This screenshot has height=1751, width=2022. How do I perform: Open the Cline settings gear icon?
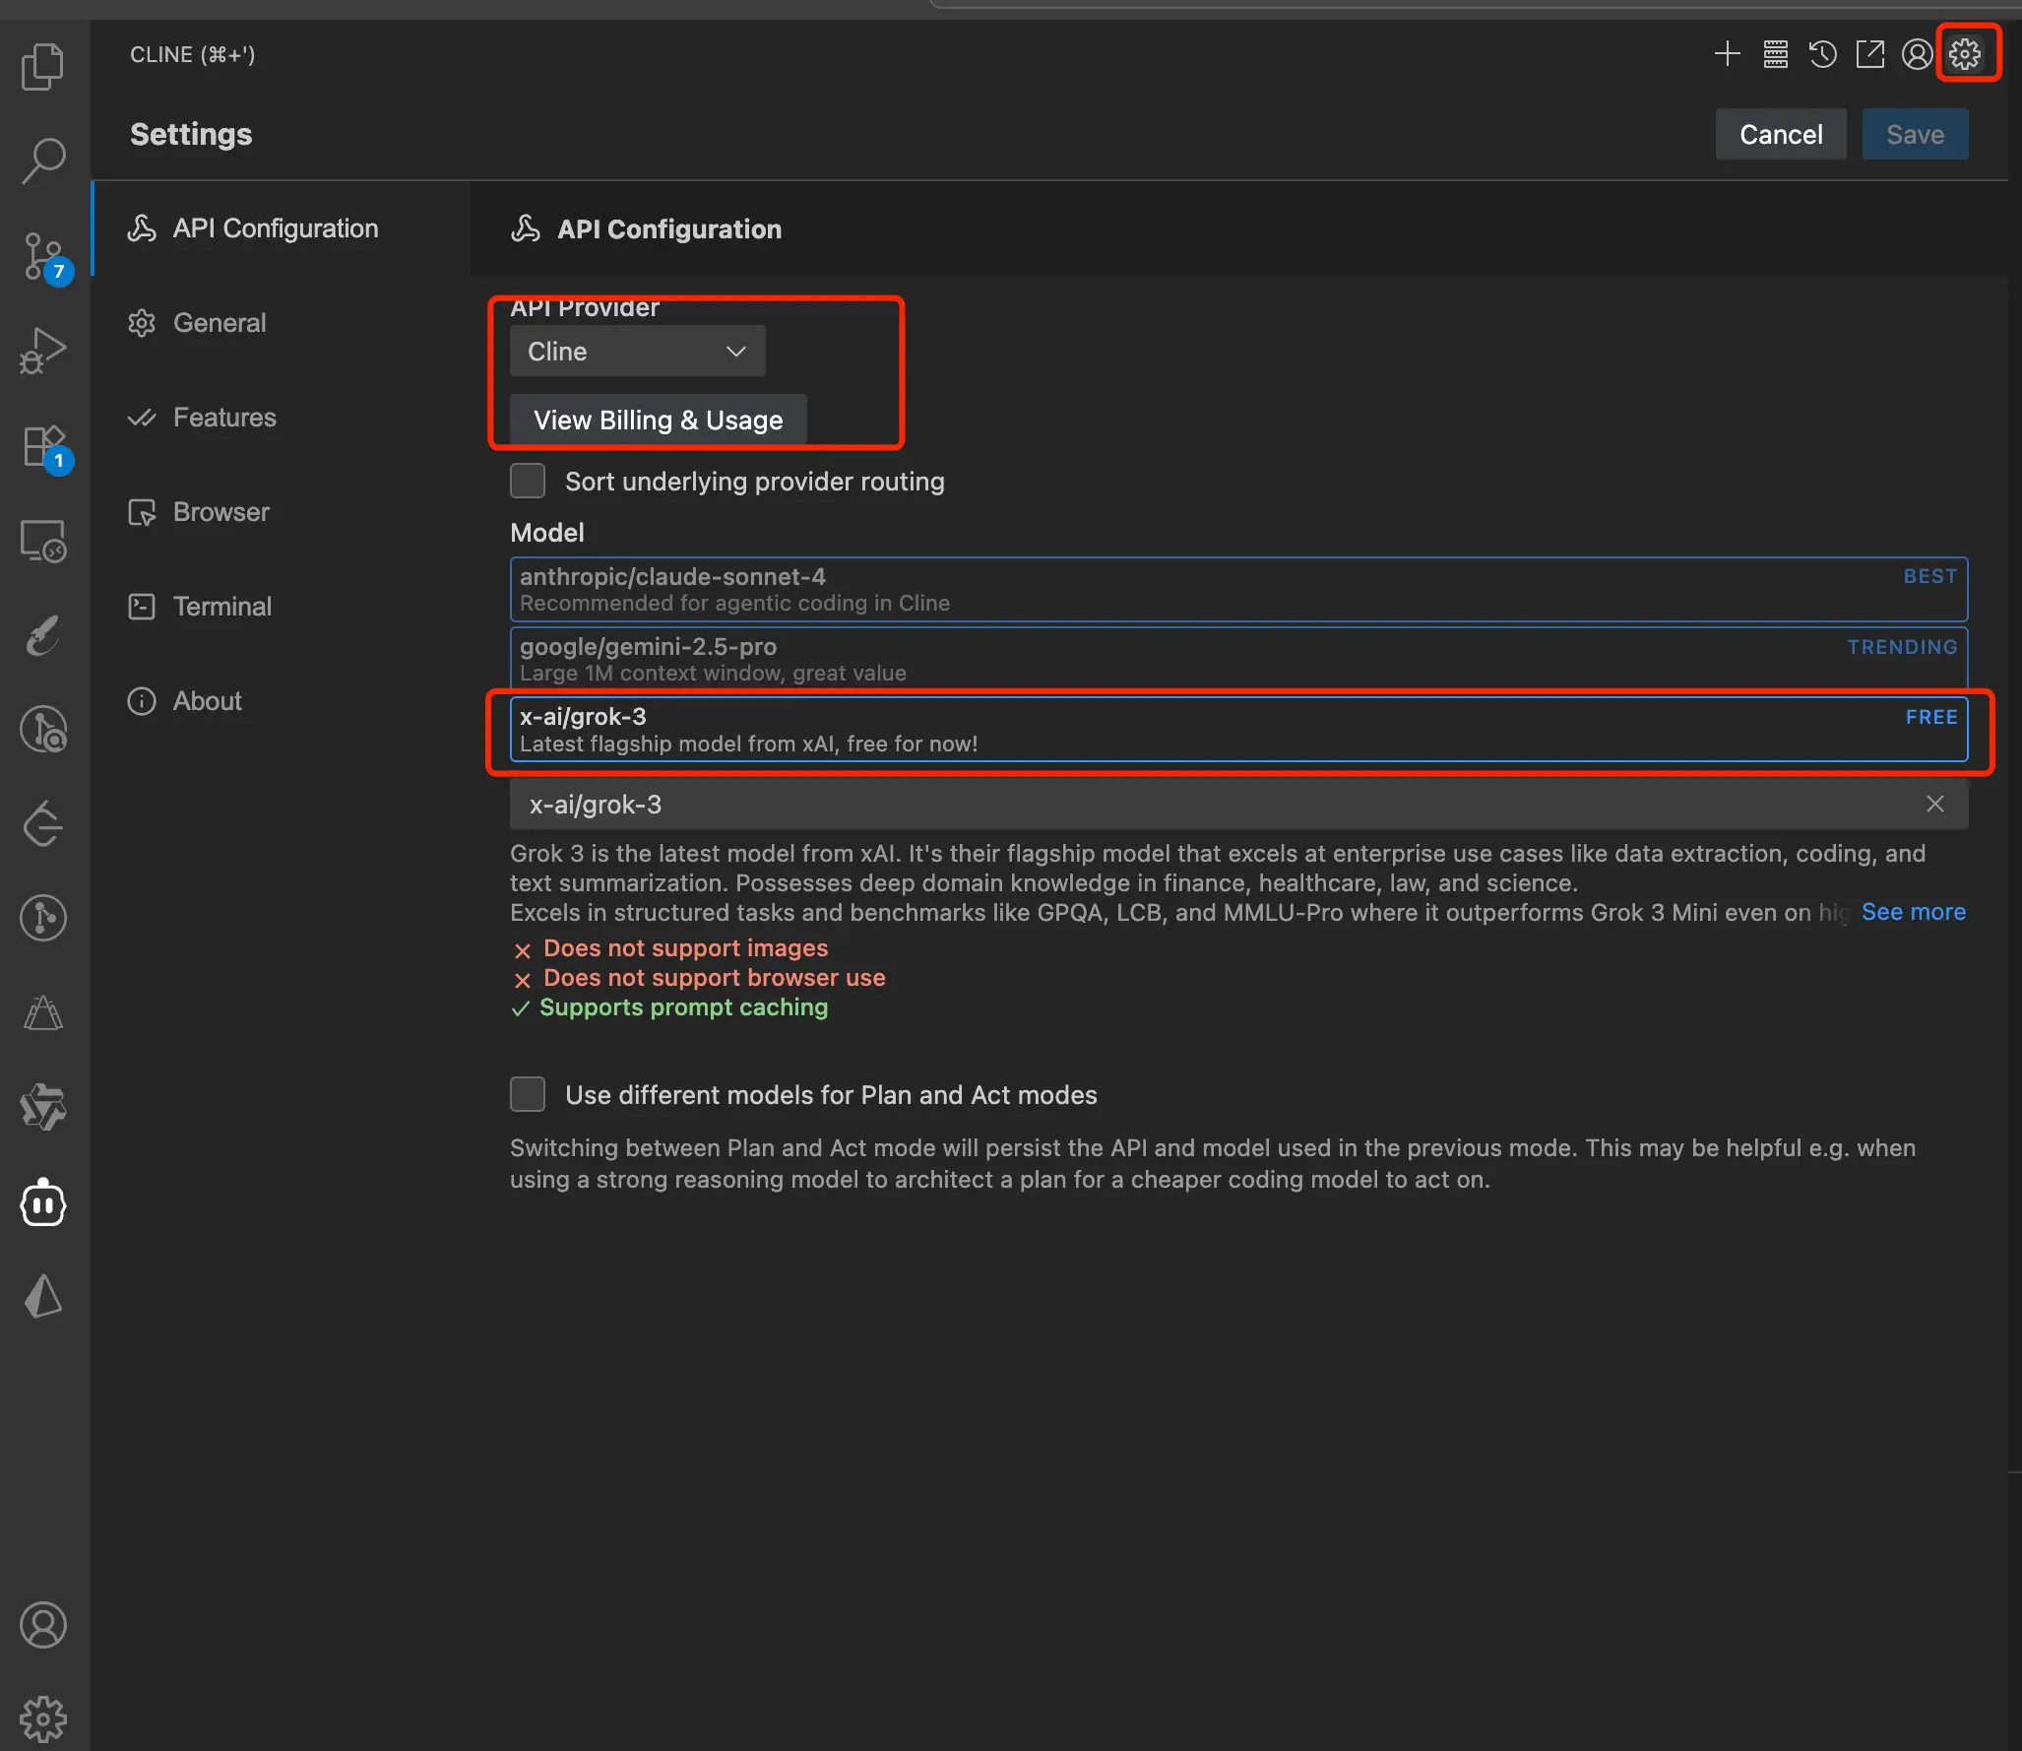point(1965,54)
